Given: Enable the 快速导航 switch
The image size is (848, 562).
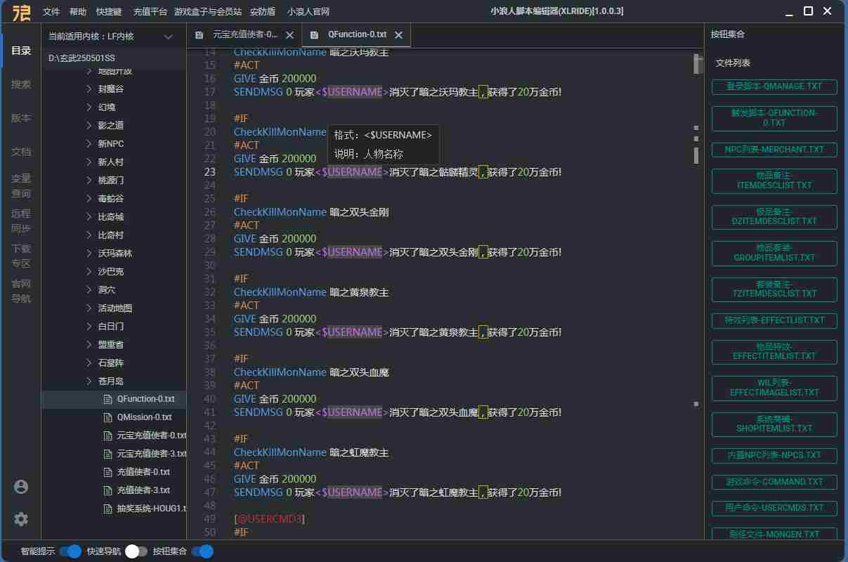Looking at the screenshot, I should click(x=136, y=551).
